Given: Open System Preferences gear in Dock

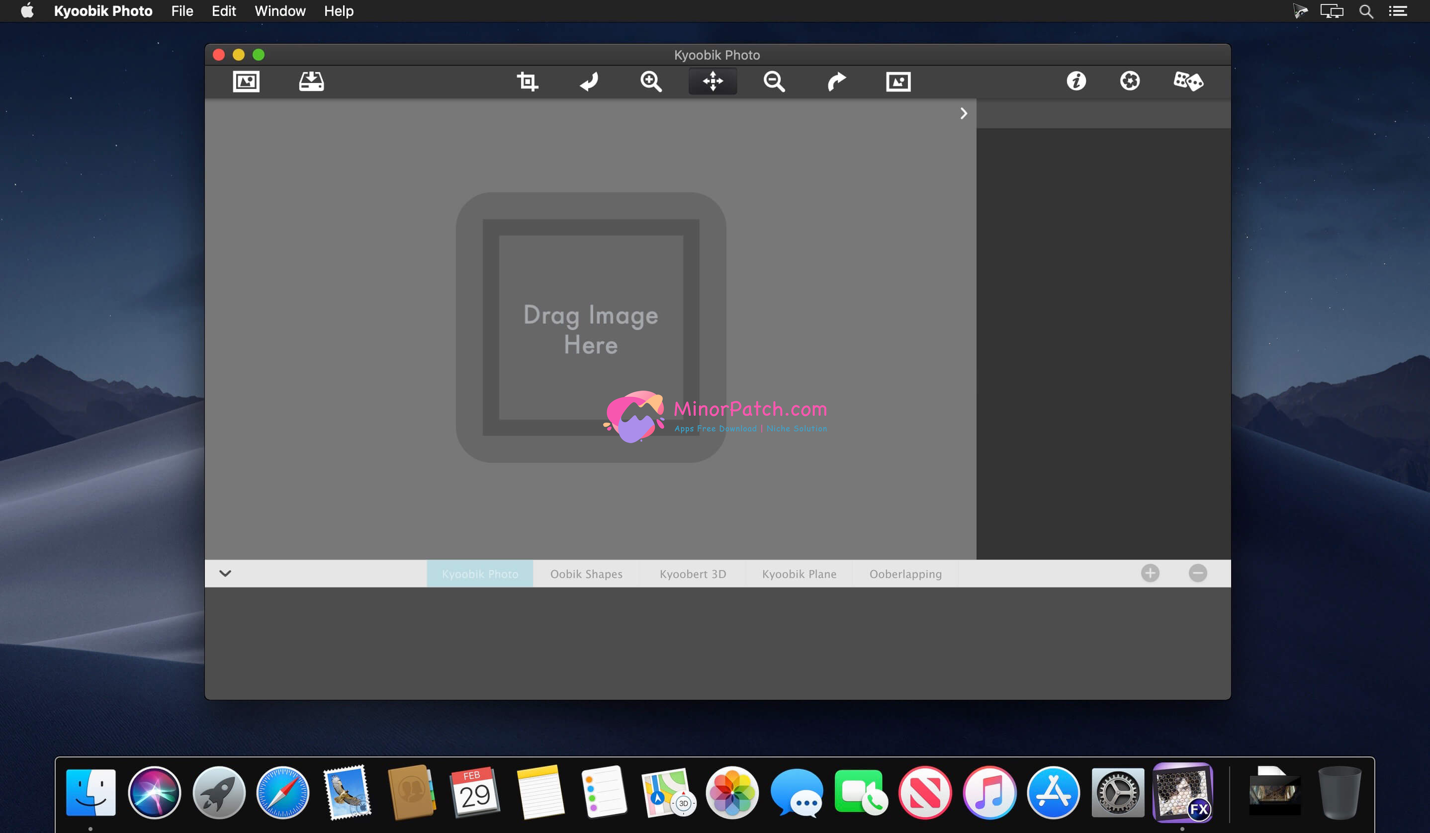Looking at the screenshot, I should (x=1117, y=792).
